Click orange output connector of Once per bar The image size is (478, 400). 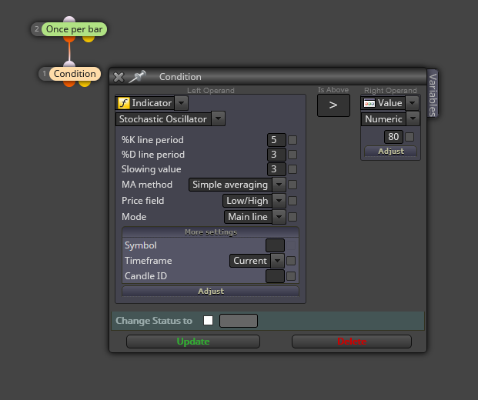pyautogui.click(x=69, y=39)
